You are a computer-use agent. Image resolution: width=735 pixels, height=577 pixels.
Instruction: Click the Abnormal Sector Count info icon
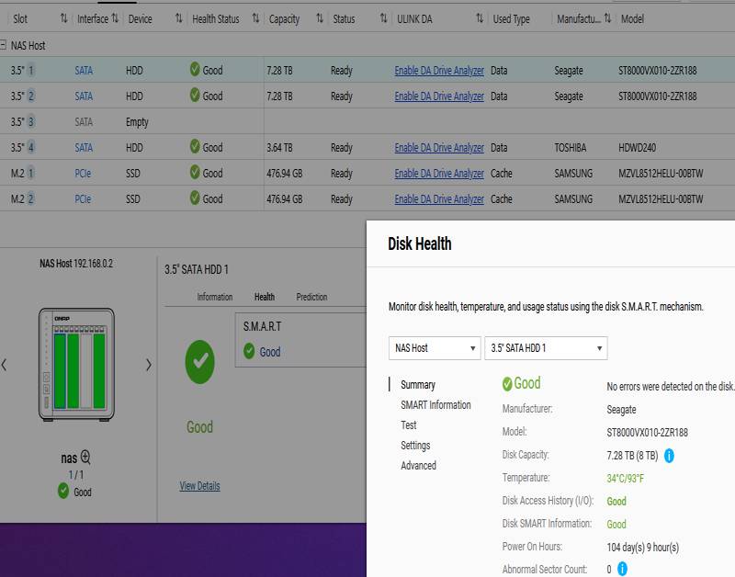click(622, 570)
